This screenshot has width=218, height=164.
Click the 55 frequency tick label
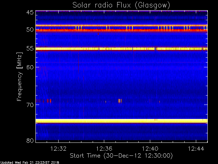point(30,49)
